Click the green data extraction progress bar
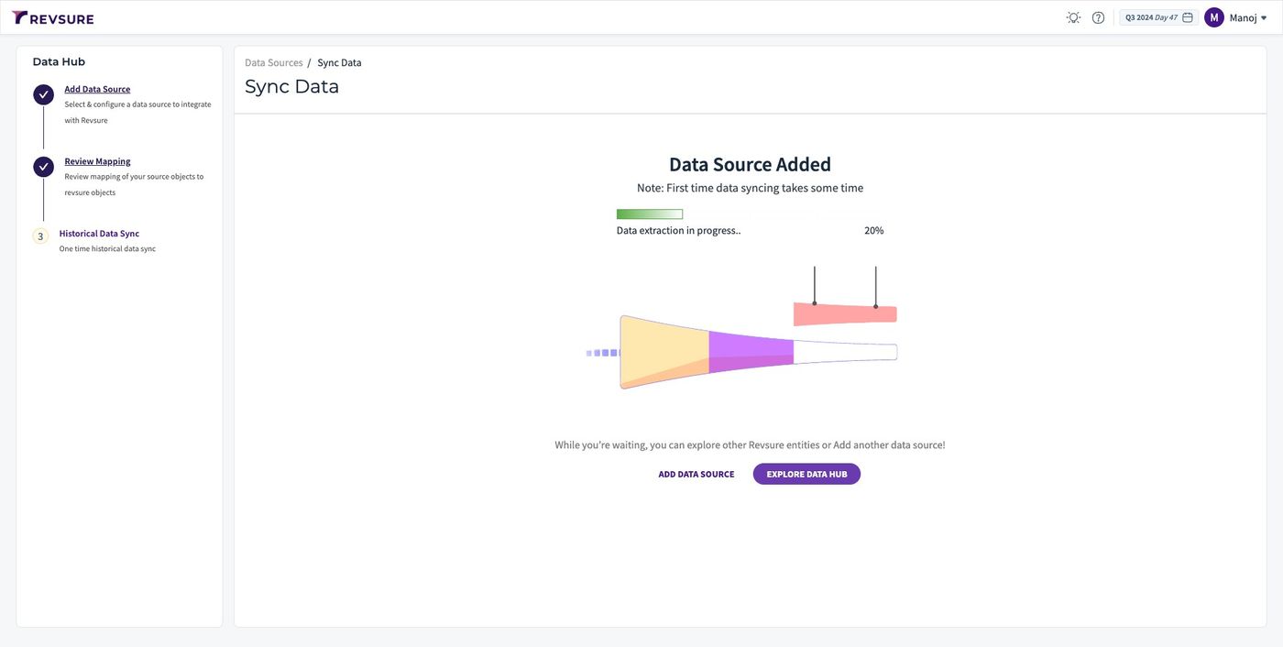The image size is (1283, 647). pos(650,214)
